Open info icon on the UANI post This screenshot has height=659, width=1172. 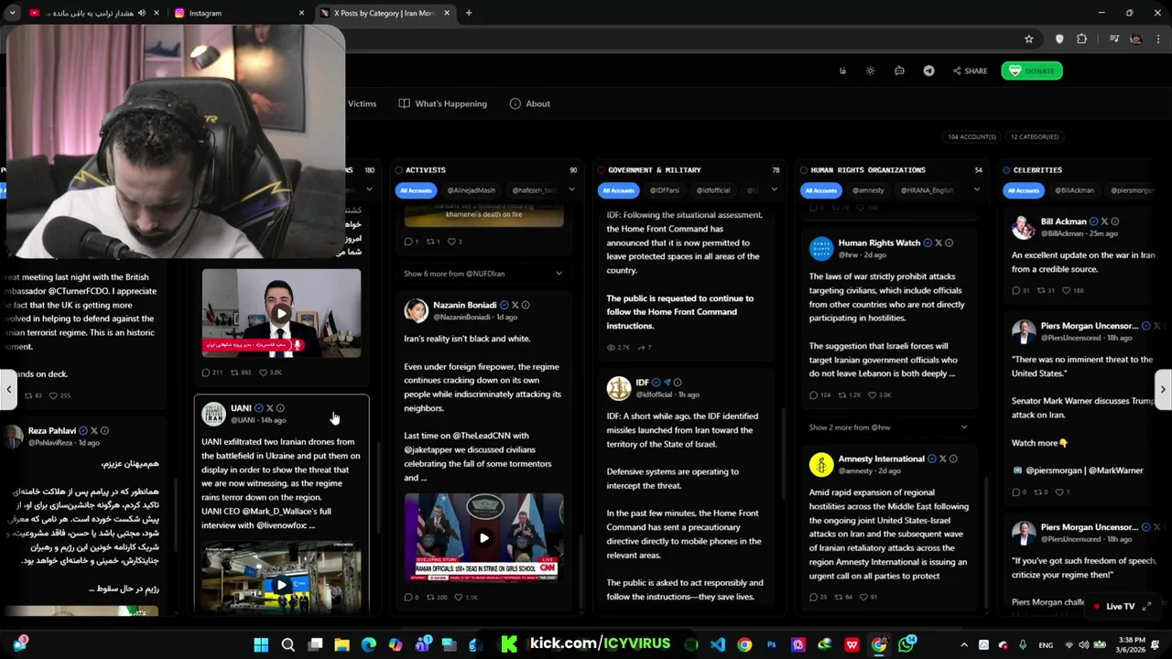pos(280,408)
